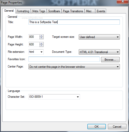
Task: Switch to the General tab
Action: [x=9, y=11]
